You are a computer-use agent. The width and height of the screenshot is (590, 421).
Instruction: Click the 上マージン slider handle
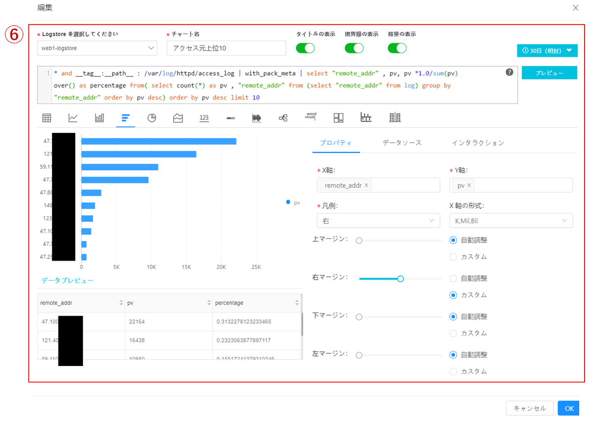tap(359, 241)
